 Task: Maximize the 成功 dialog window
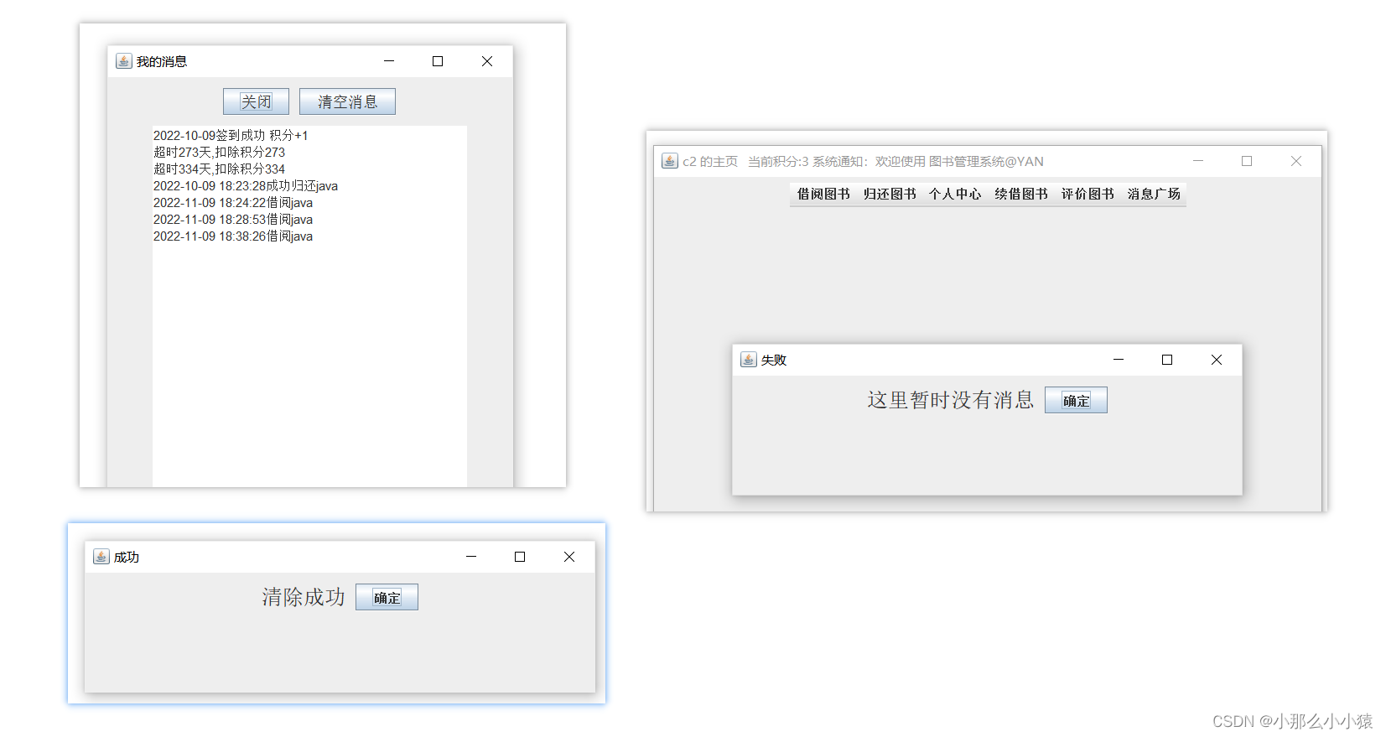[x=520, y=557]
